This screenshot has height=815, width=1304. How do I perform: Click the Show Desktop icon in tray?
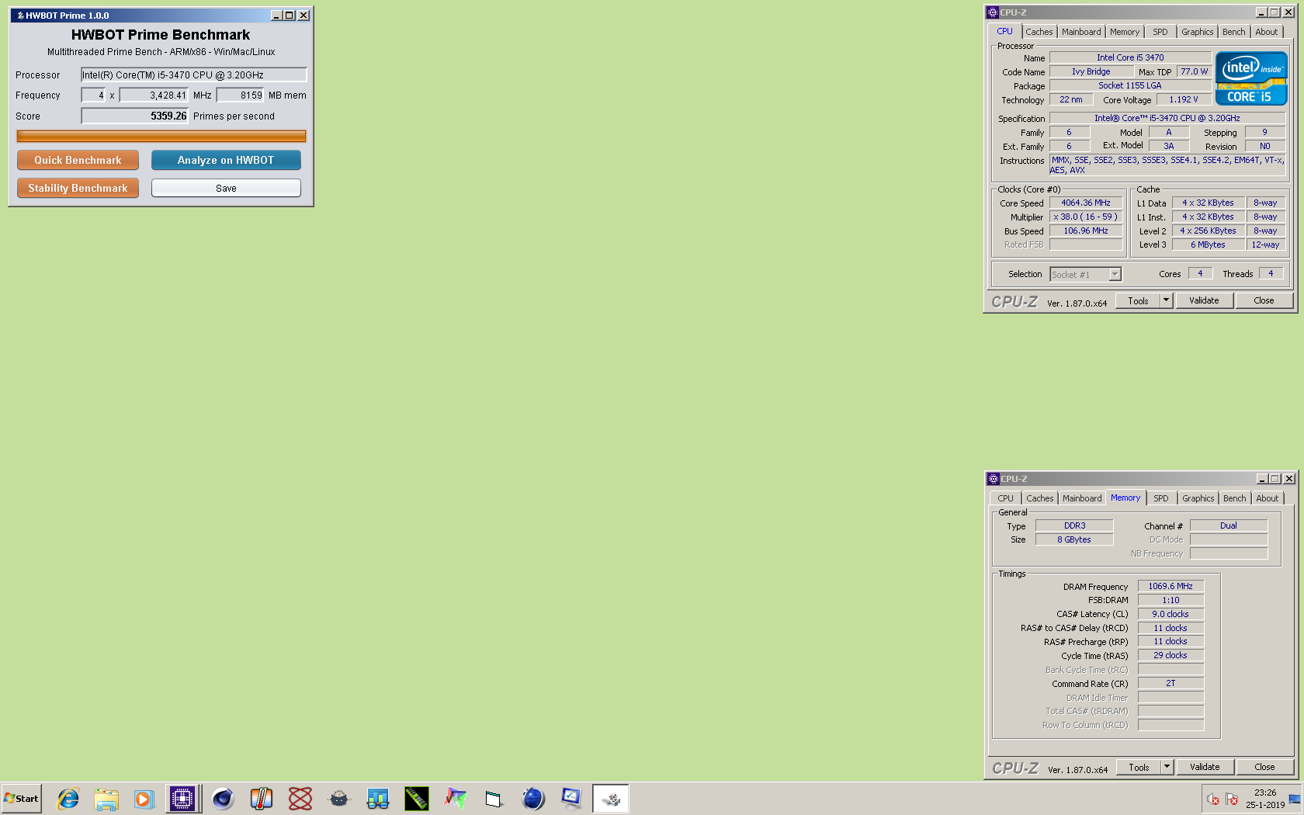(x=1295, y=799)
